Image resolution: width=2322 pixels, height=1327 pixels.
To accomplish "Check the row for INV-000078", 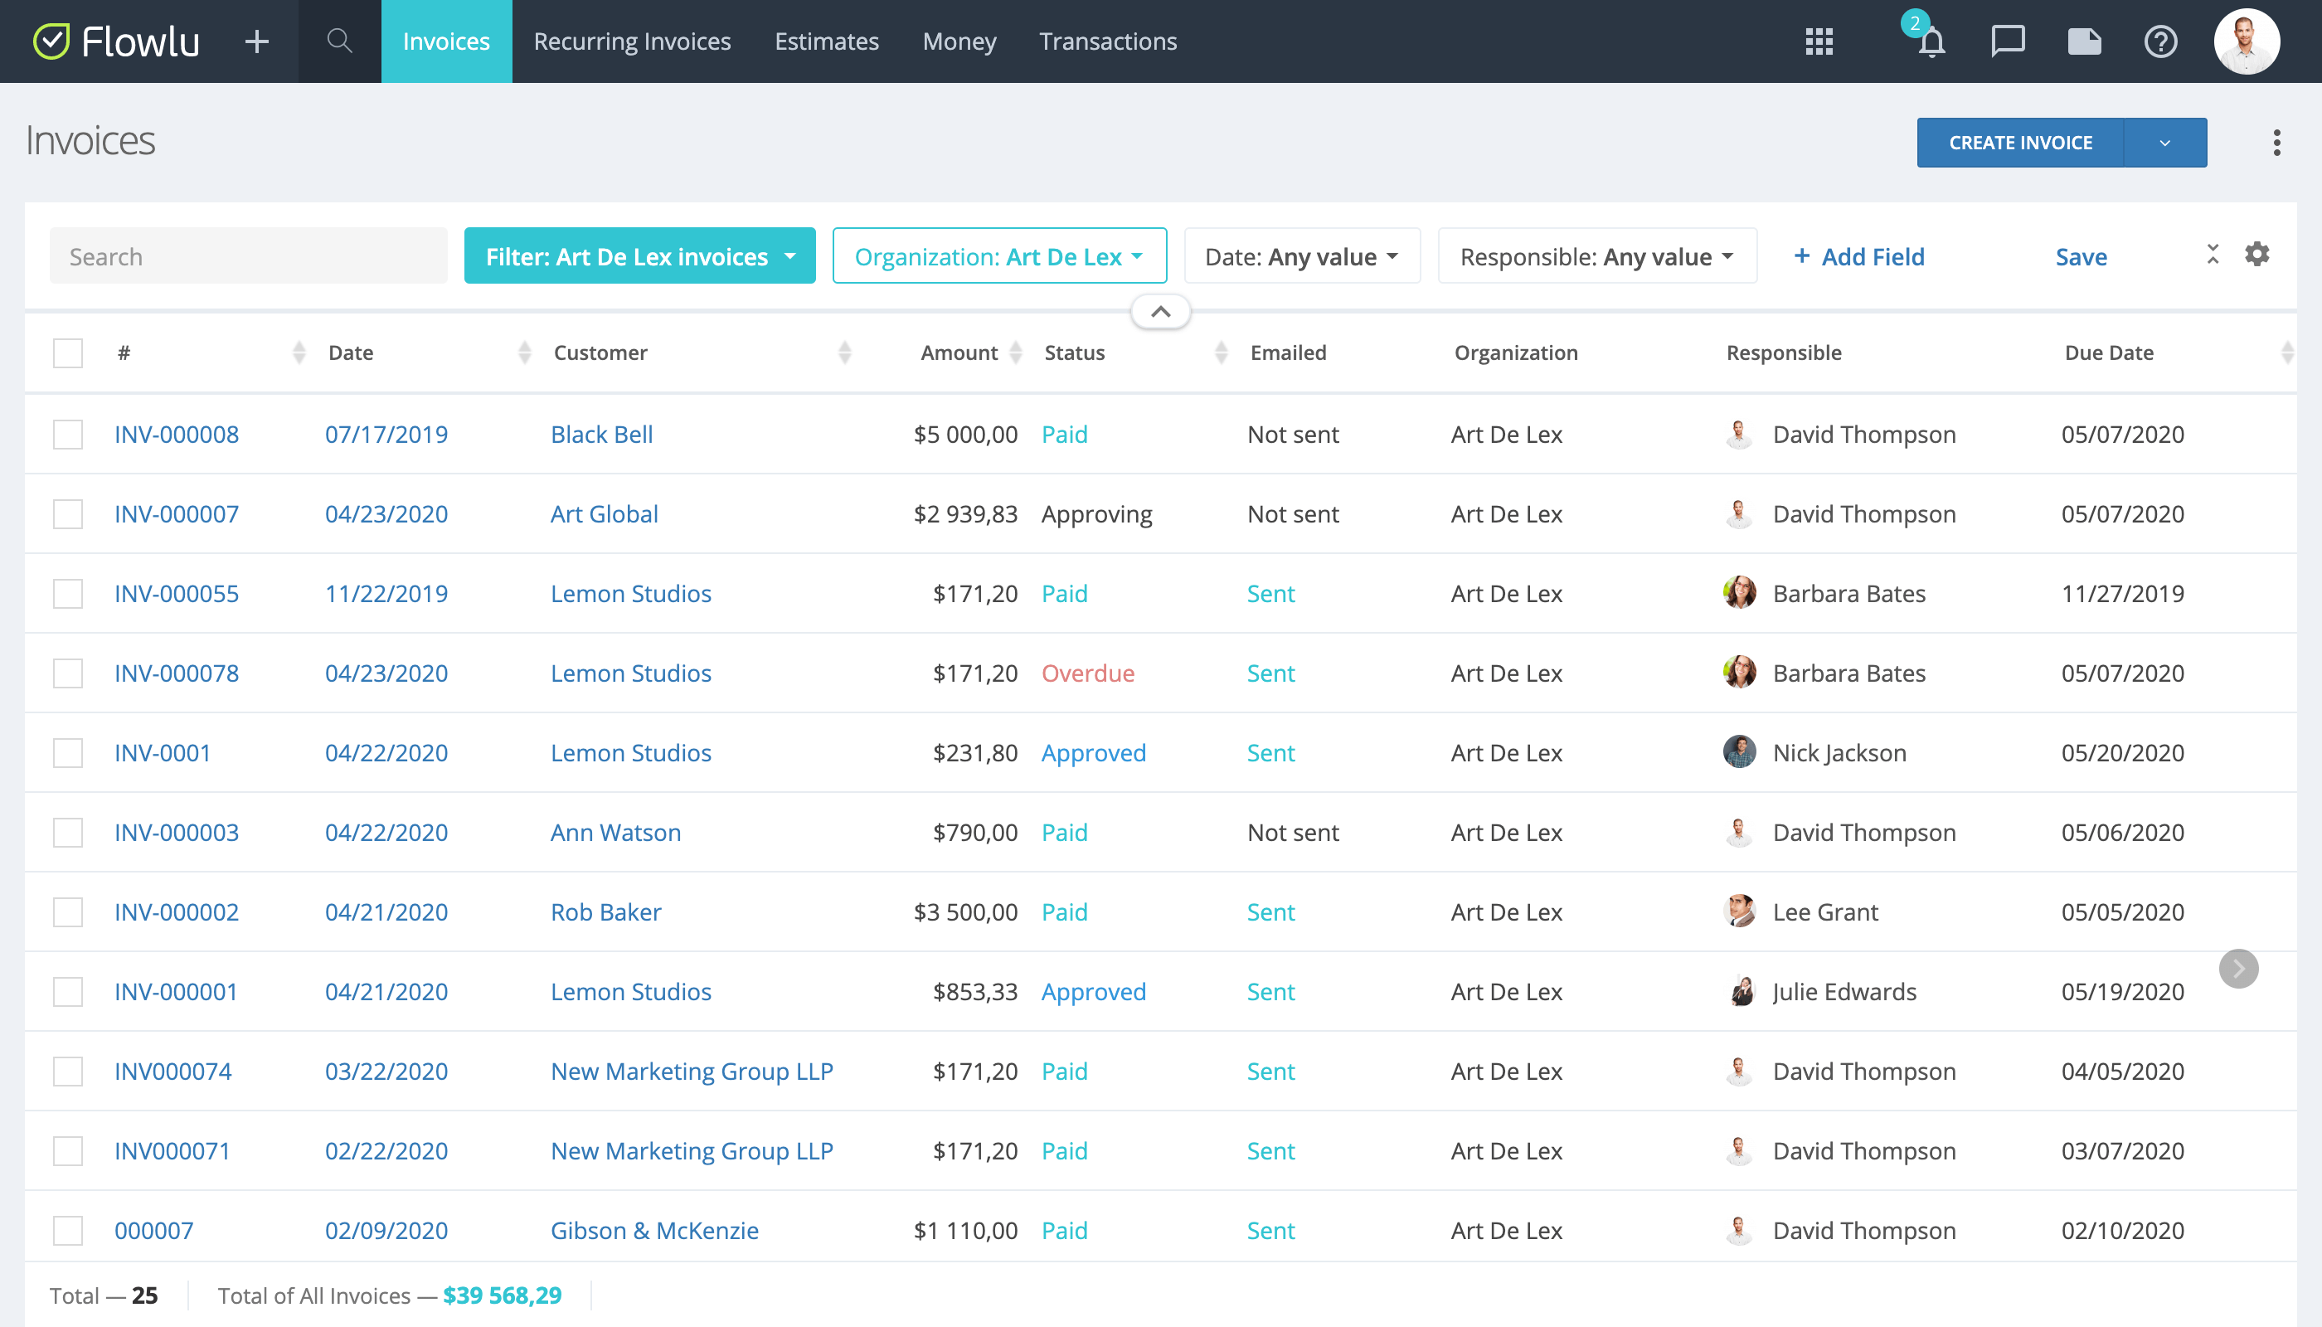I will 67,673.
